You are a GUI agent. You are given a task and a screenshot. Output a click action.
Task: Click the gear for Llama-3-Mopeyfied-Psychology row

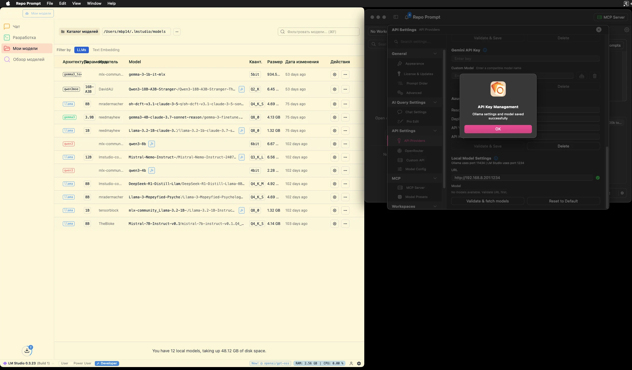(335, 197)
